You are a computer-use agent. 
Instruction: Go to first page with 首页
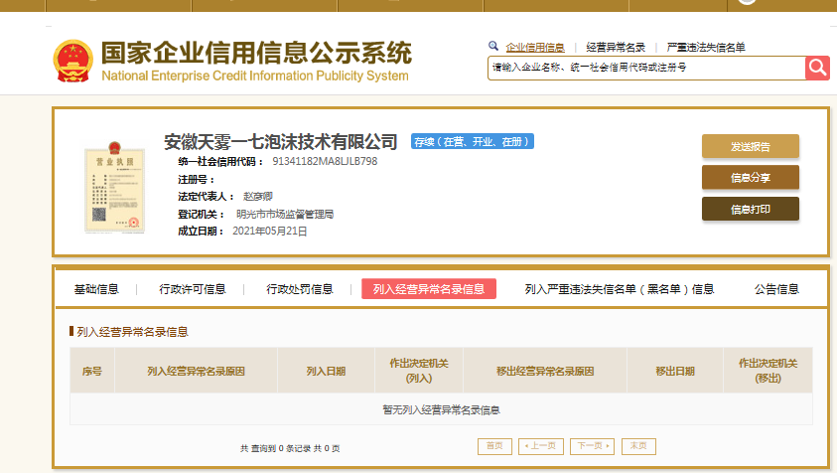pos(494,446)
